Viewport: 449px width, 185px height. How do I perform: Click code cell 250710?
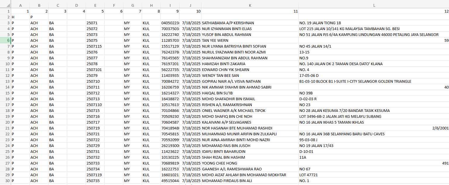(95, 81)
